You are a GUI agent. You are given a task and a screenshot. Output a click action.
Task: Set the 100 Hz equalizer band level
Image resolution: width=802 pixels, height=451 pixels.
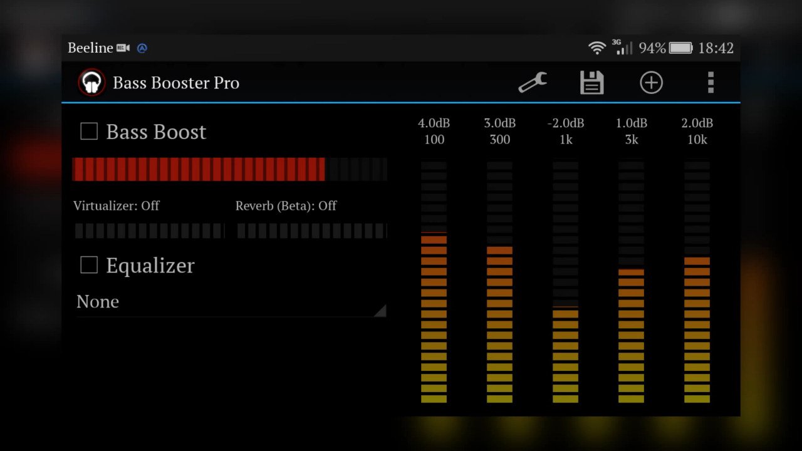click(x=434, y=282)
